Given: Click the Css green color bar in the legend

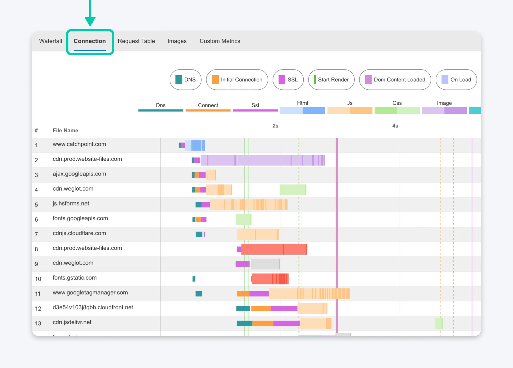Looking at the screenshot, I should [x=397, y=110].
